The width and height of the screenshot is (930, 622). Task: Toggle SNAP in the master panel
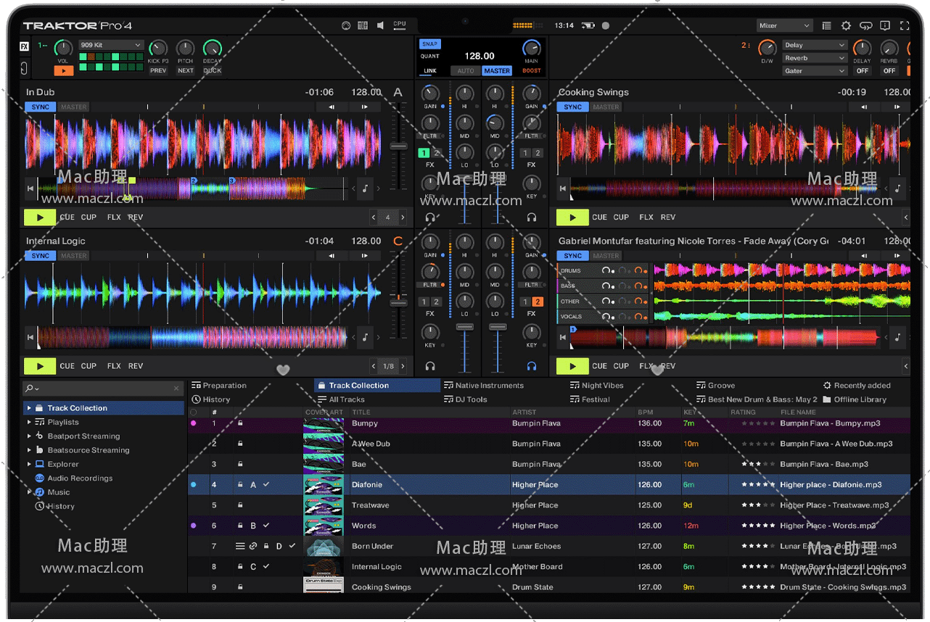click(429, 44)
